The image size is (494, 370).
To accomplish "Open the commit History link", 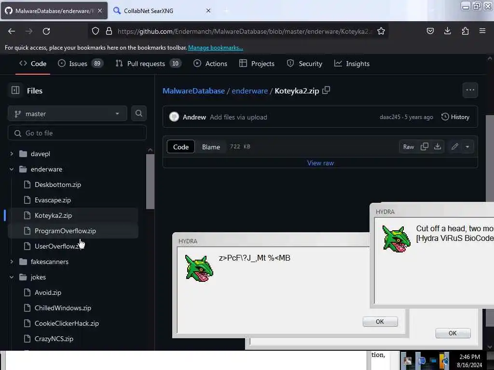I will [x=455, y=117].
